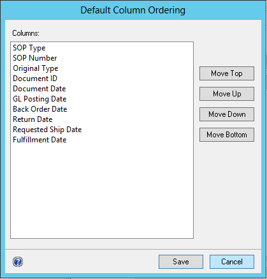
Task: Click the Move Up button
Action: tap(227, 94)
